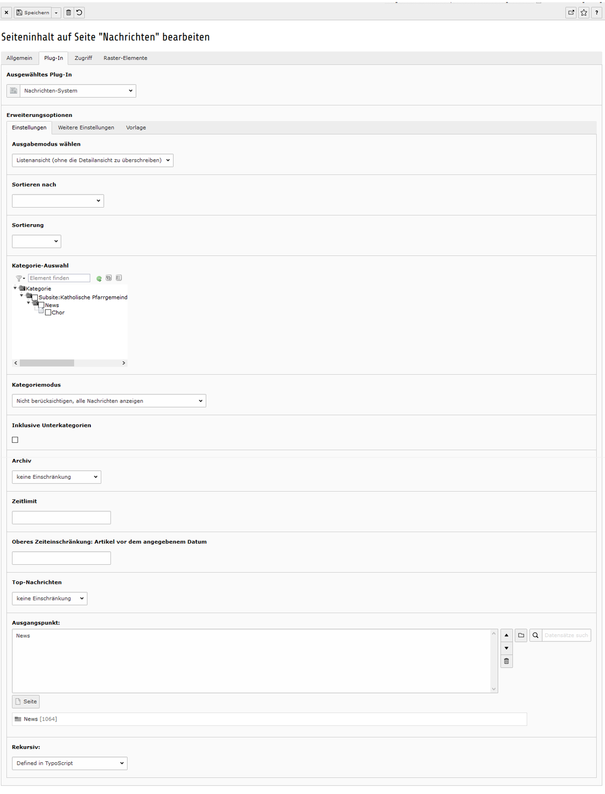Expand the Sortieren nach dropdown
The image size is (605, 794).
[58, 201]
